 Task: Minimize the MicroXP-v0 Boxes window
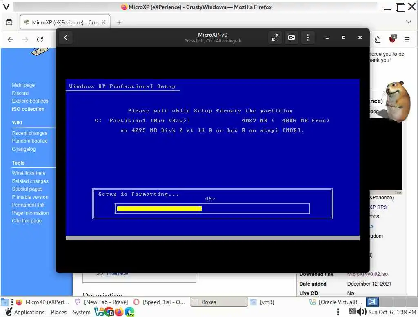(327, 37)
